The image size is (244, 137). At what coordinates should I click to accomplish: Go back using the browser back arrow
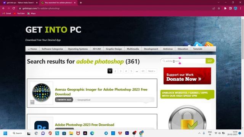point(3,8)
